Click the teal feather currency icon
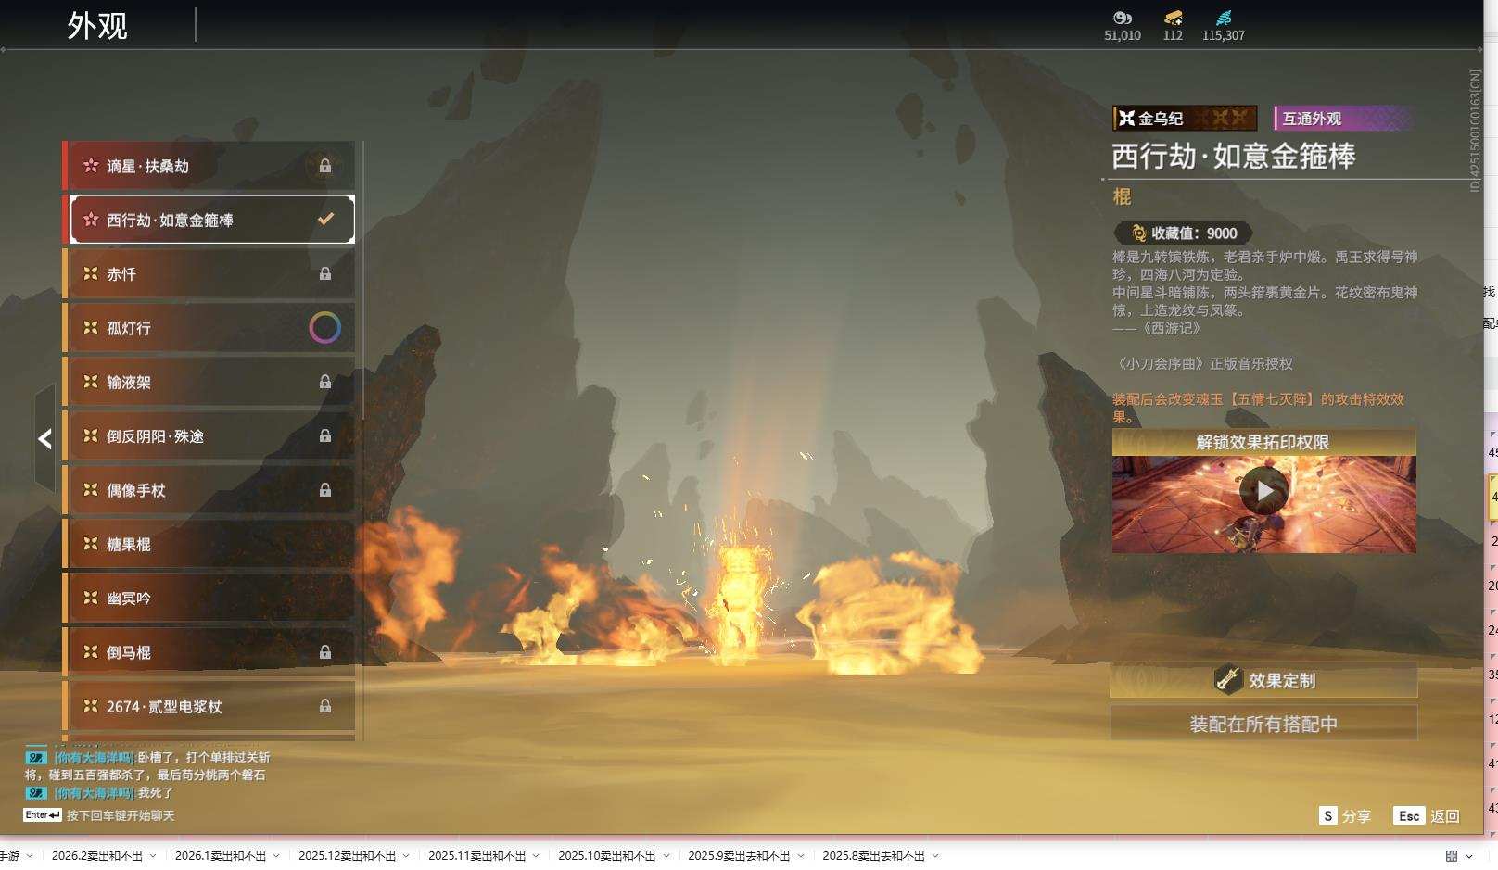Viewport: 1498px width, 870px height. point(1224,18)
